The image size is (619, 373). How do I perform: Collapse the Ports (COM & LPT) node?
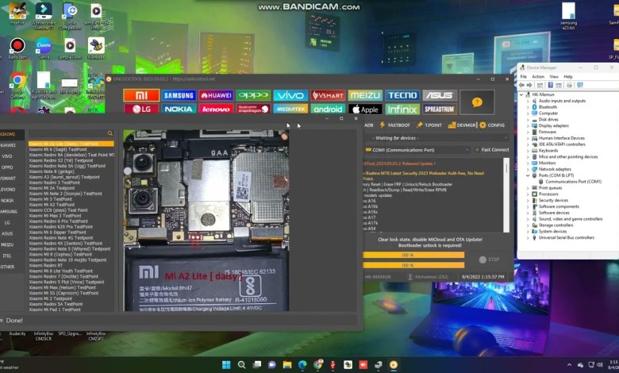(528, 175)
